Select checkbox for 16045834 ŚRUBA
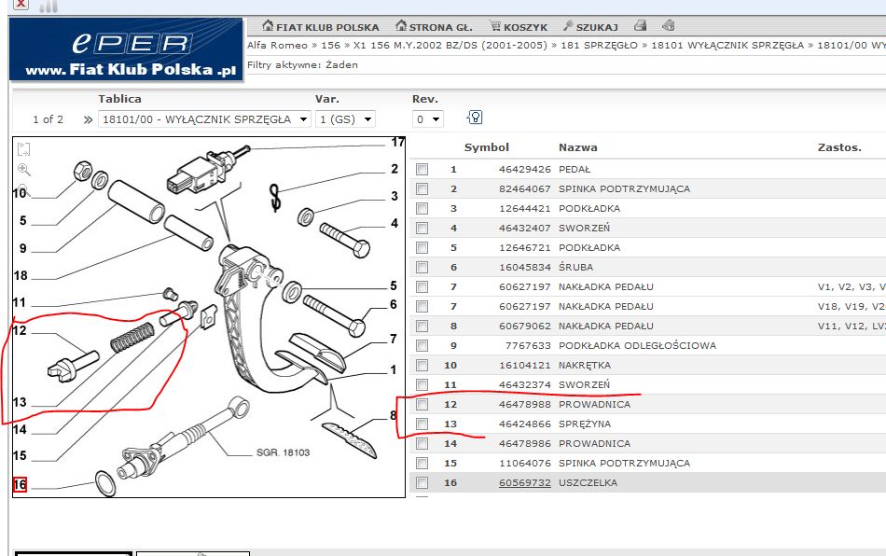This screenshot has height=556, width=886. [422, 267]
